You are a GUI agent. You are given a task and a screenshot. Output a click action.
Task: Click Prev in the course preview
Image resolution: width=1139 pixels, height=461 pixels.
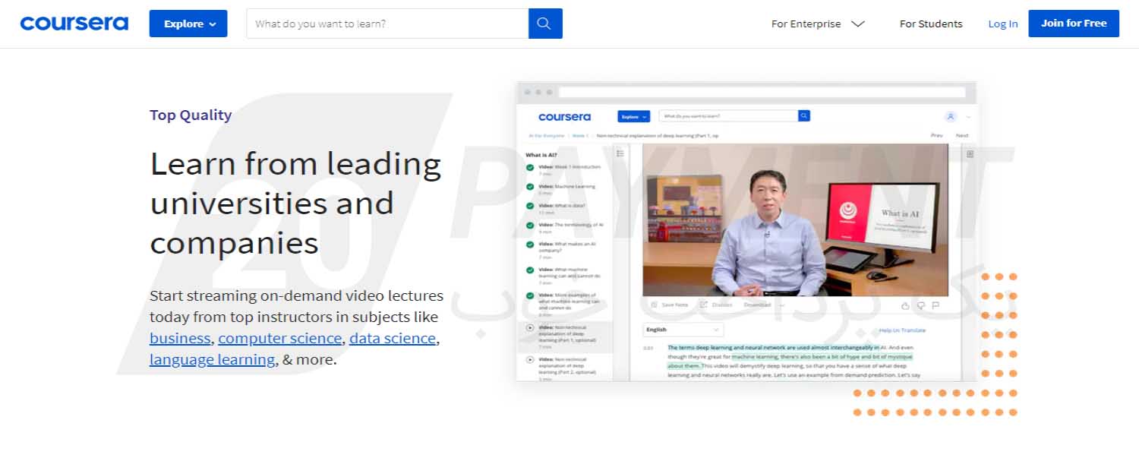tap(936, 136)
